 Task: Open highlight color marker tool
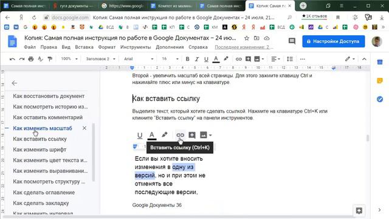(x=225, y=59)
